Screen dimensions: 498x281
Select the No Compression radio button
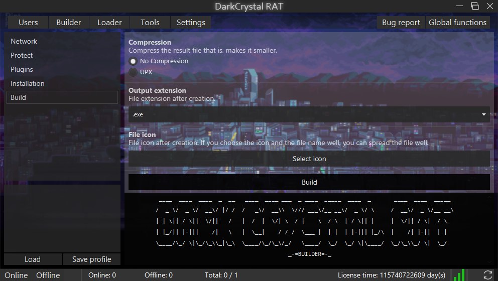click(133, 61)
